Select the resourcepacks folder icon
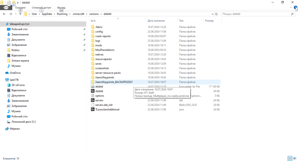298x161 pixels. pos(93,59)
